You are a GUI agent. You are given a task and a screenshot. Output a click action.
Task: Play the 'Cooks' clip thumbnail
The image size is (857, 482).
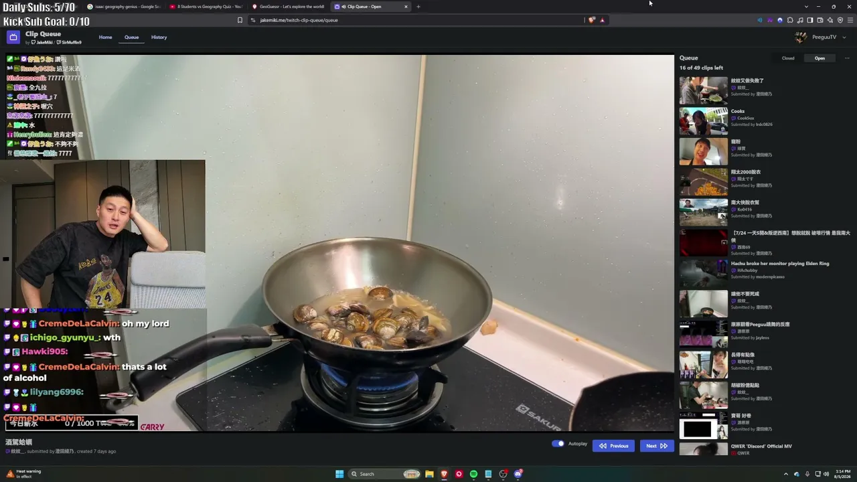[703, 121]
